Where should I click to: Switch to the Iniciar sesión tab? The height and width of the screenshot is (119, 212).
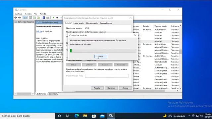[79, 23]
